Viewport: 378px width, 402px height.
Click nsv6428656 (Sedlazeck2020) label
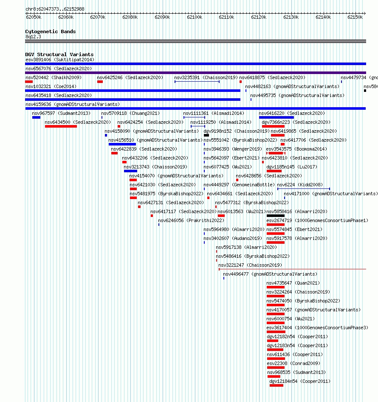(269, 176)
